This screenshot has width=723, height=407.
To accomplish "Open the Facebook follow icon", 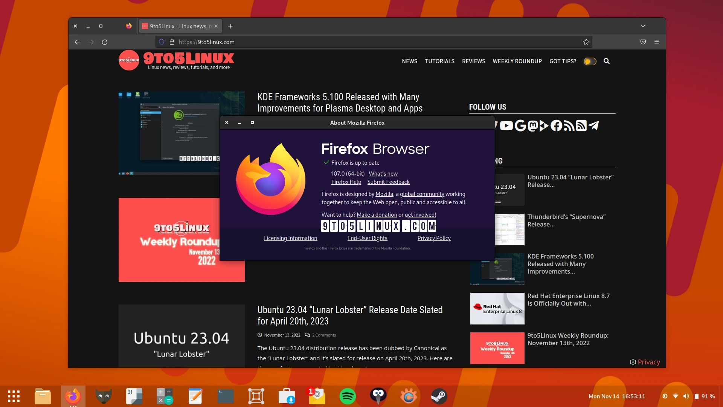I will click(556, 126).
